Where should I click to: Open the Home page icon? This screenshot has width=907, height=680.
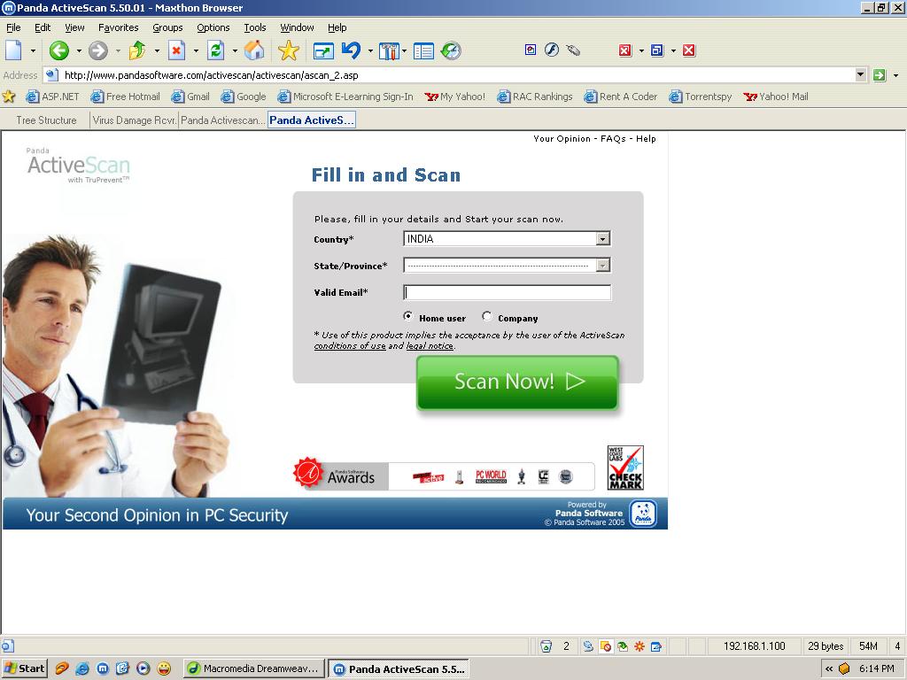[254, 50]
